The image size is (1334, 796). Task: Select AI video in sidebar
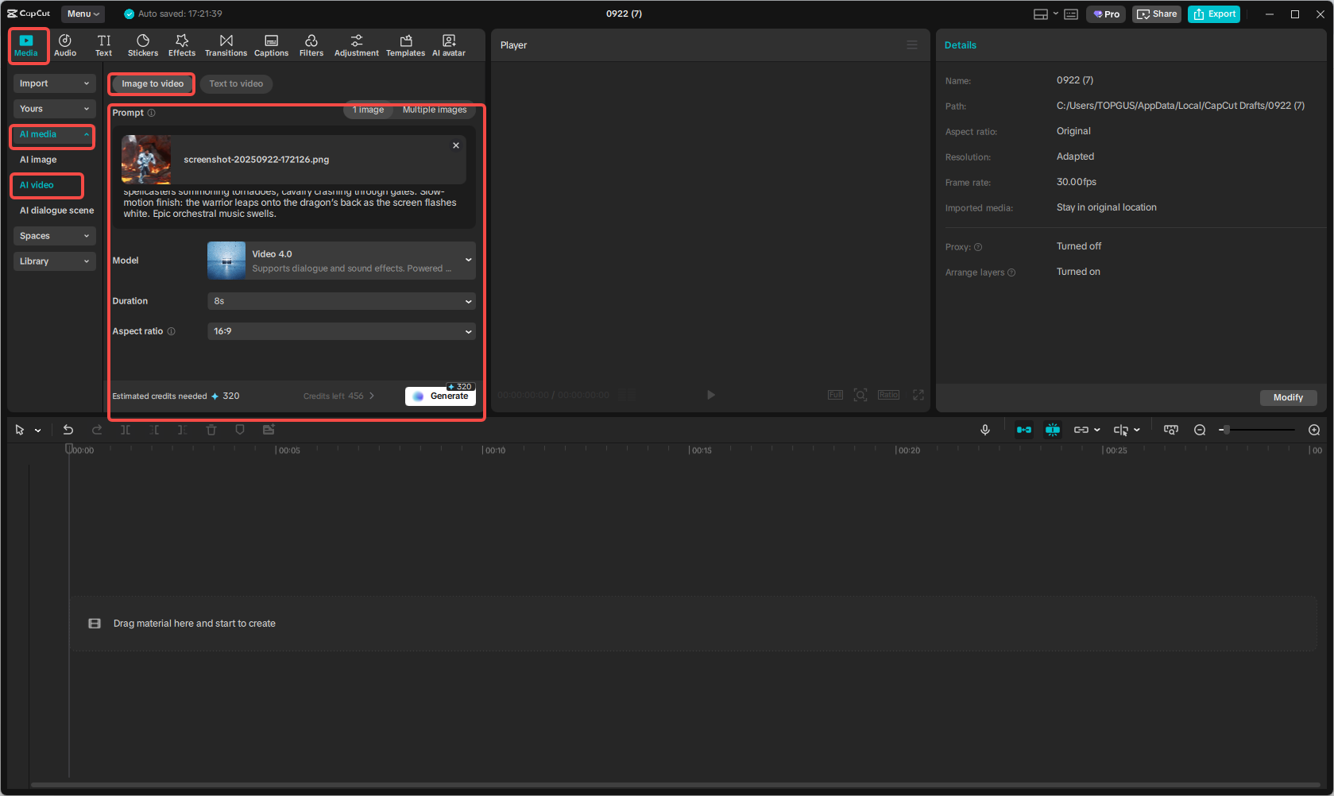37,185
